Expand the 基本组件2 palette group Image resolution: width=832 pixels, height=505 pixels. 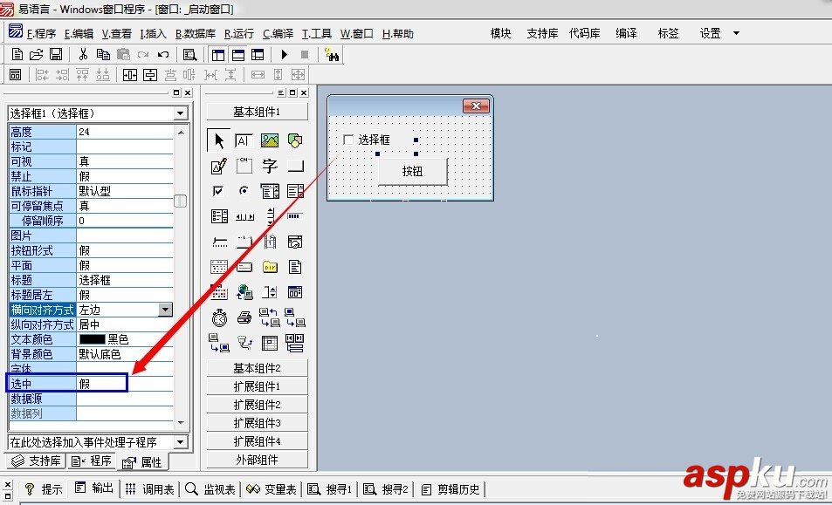[257, 368]
